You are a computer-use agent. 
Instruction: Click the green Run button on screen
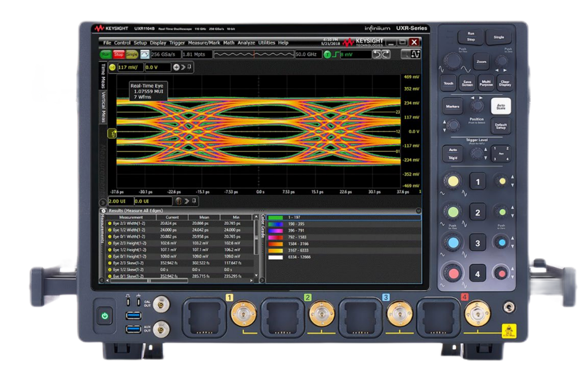106,54
